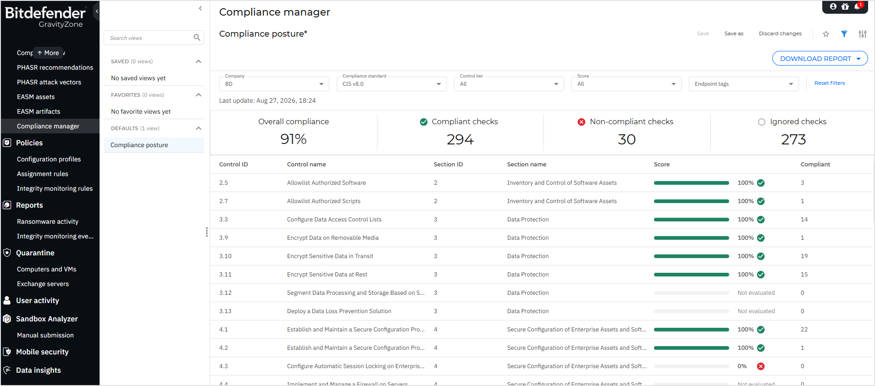Click the Policies section icon

pos(7,143)
